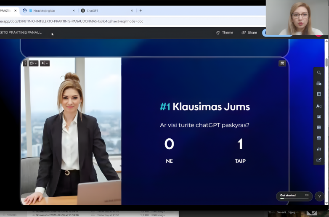The height and width of the screenshot is (217, 329).
Task: Open the card notes icon at card corner
Action: click(x=282, y=63)
